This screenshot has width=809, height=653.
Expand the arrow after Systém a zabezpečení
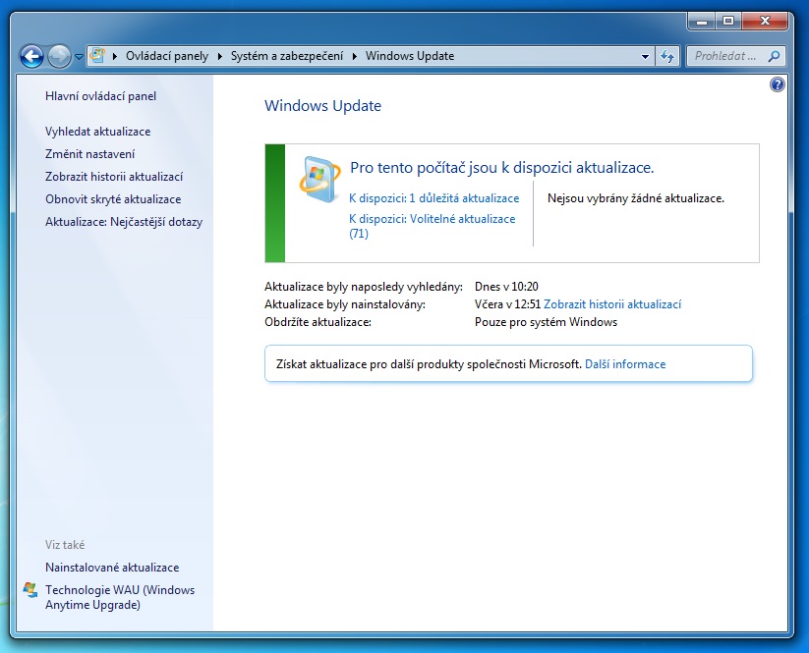click(x=355, y=56)
